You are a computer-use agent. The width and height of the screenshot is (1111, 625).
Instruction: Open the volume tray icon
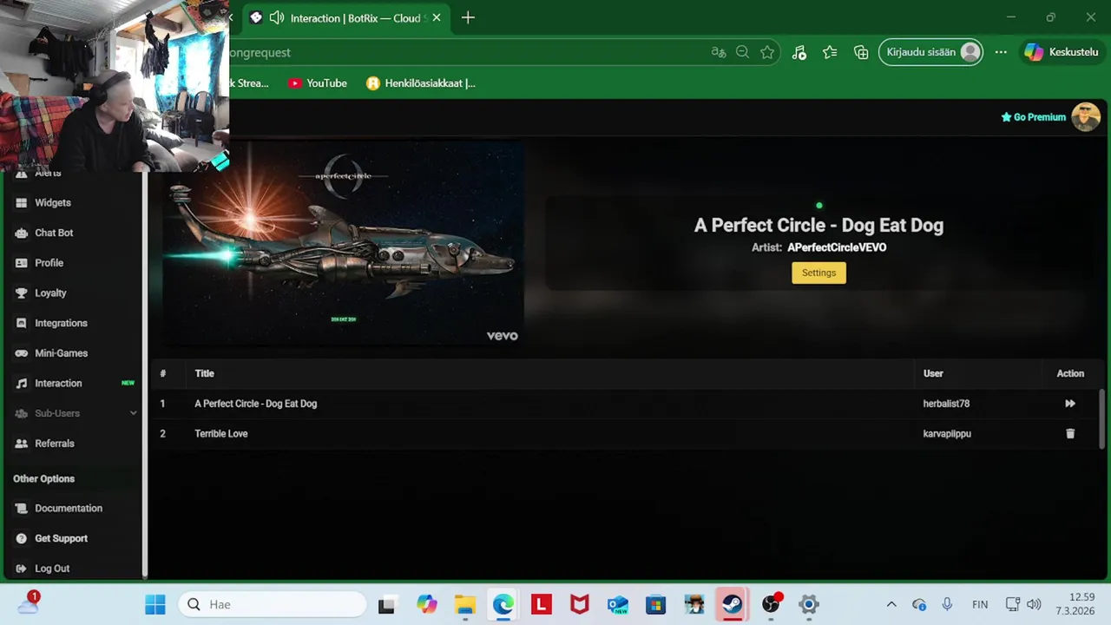point(1033,604)
